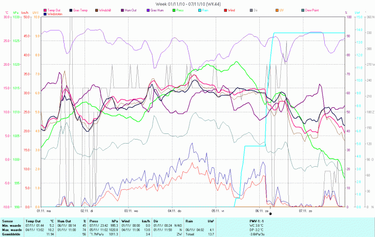Screen dimensions: 375x237
Task: Select the 'Temp Out' legend label
Action: (x=54, y=10)
